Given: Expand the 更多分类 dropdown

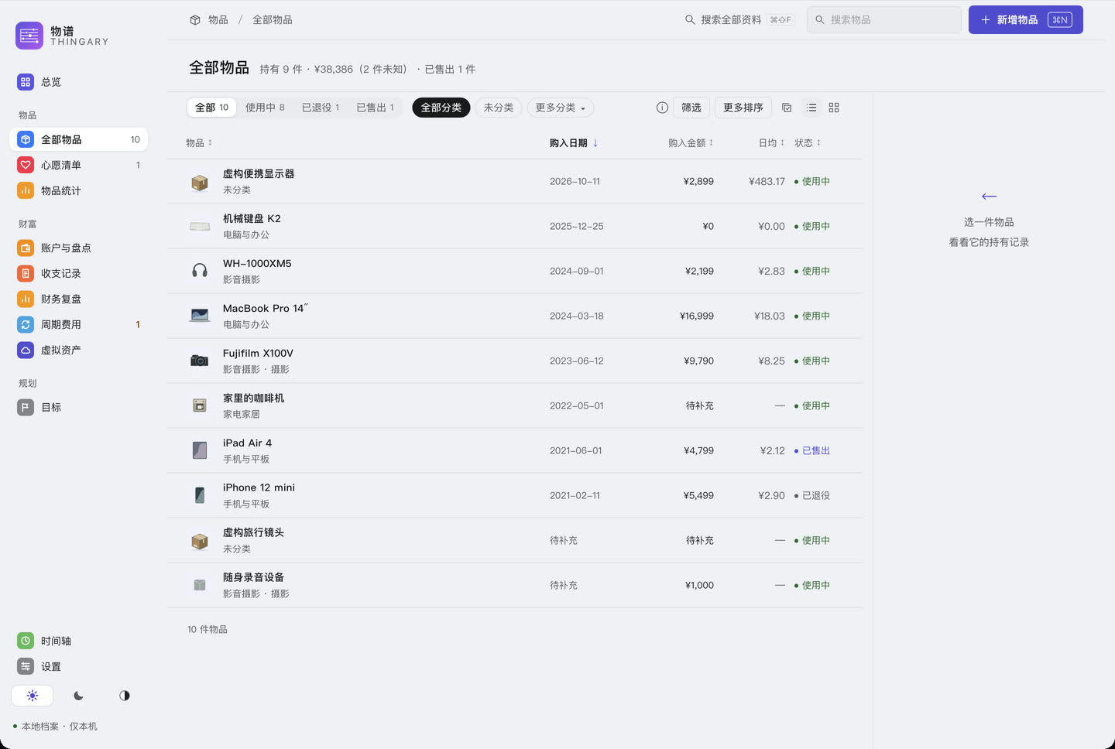Looking at the screenshot, I should pyautogui.click(x=561, y=108).
